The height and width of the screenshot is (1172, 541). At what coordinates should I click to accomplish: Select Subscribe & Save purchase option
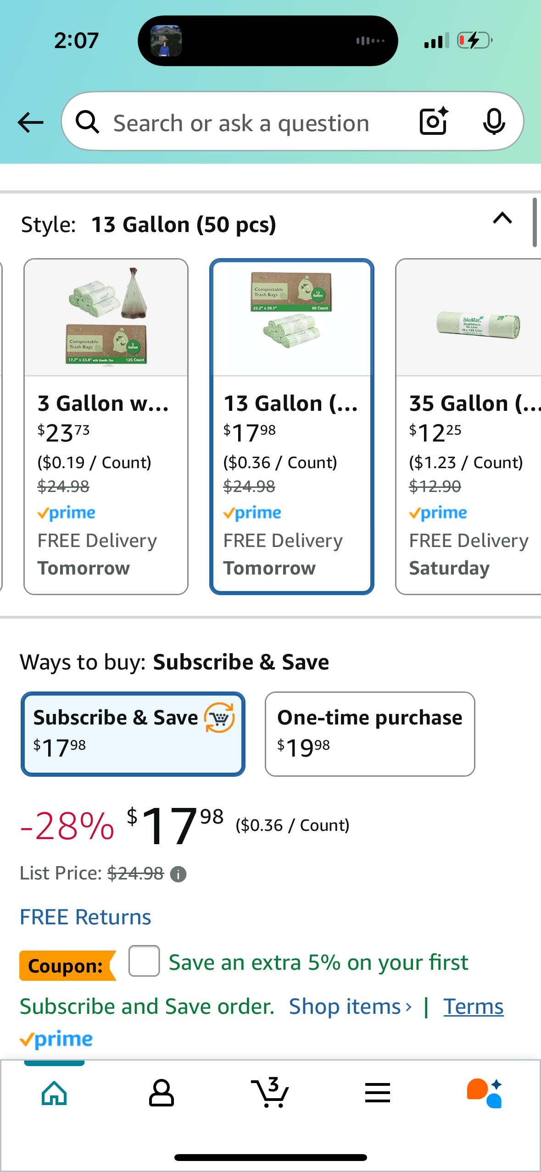click(x=133, y=734)
